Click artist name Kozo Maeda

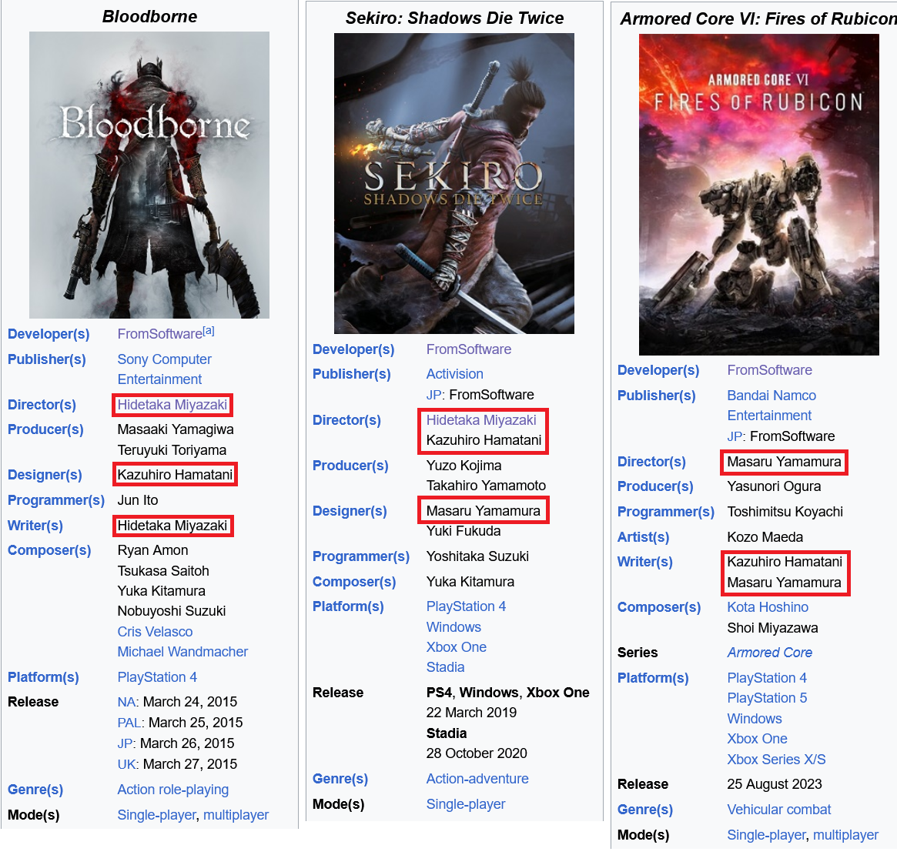point(765,538)
